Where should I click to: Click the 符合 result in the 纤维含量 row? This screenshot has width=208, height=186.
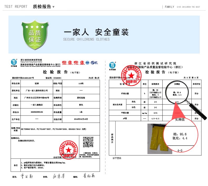pyautogui.click(x=196, y=93)
